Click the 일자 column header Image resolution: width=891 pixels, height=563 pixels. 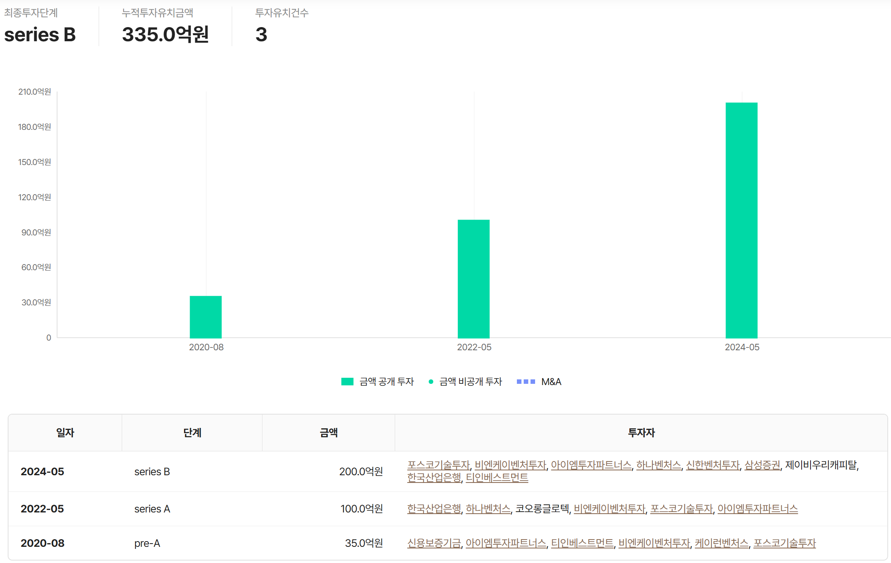click(65, 433)
